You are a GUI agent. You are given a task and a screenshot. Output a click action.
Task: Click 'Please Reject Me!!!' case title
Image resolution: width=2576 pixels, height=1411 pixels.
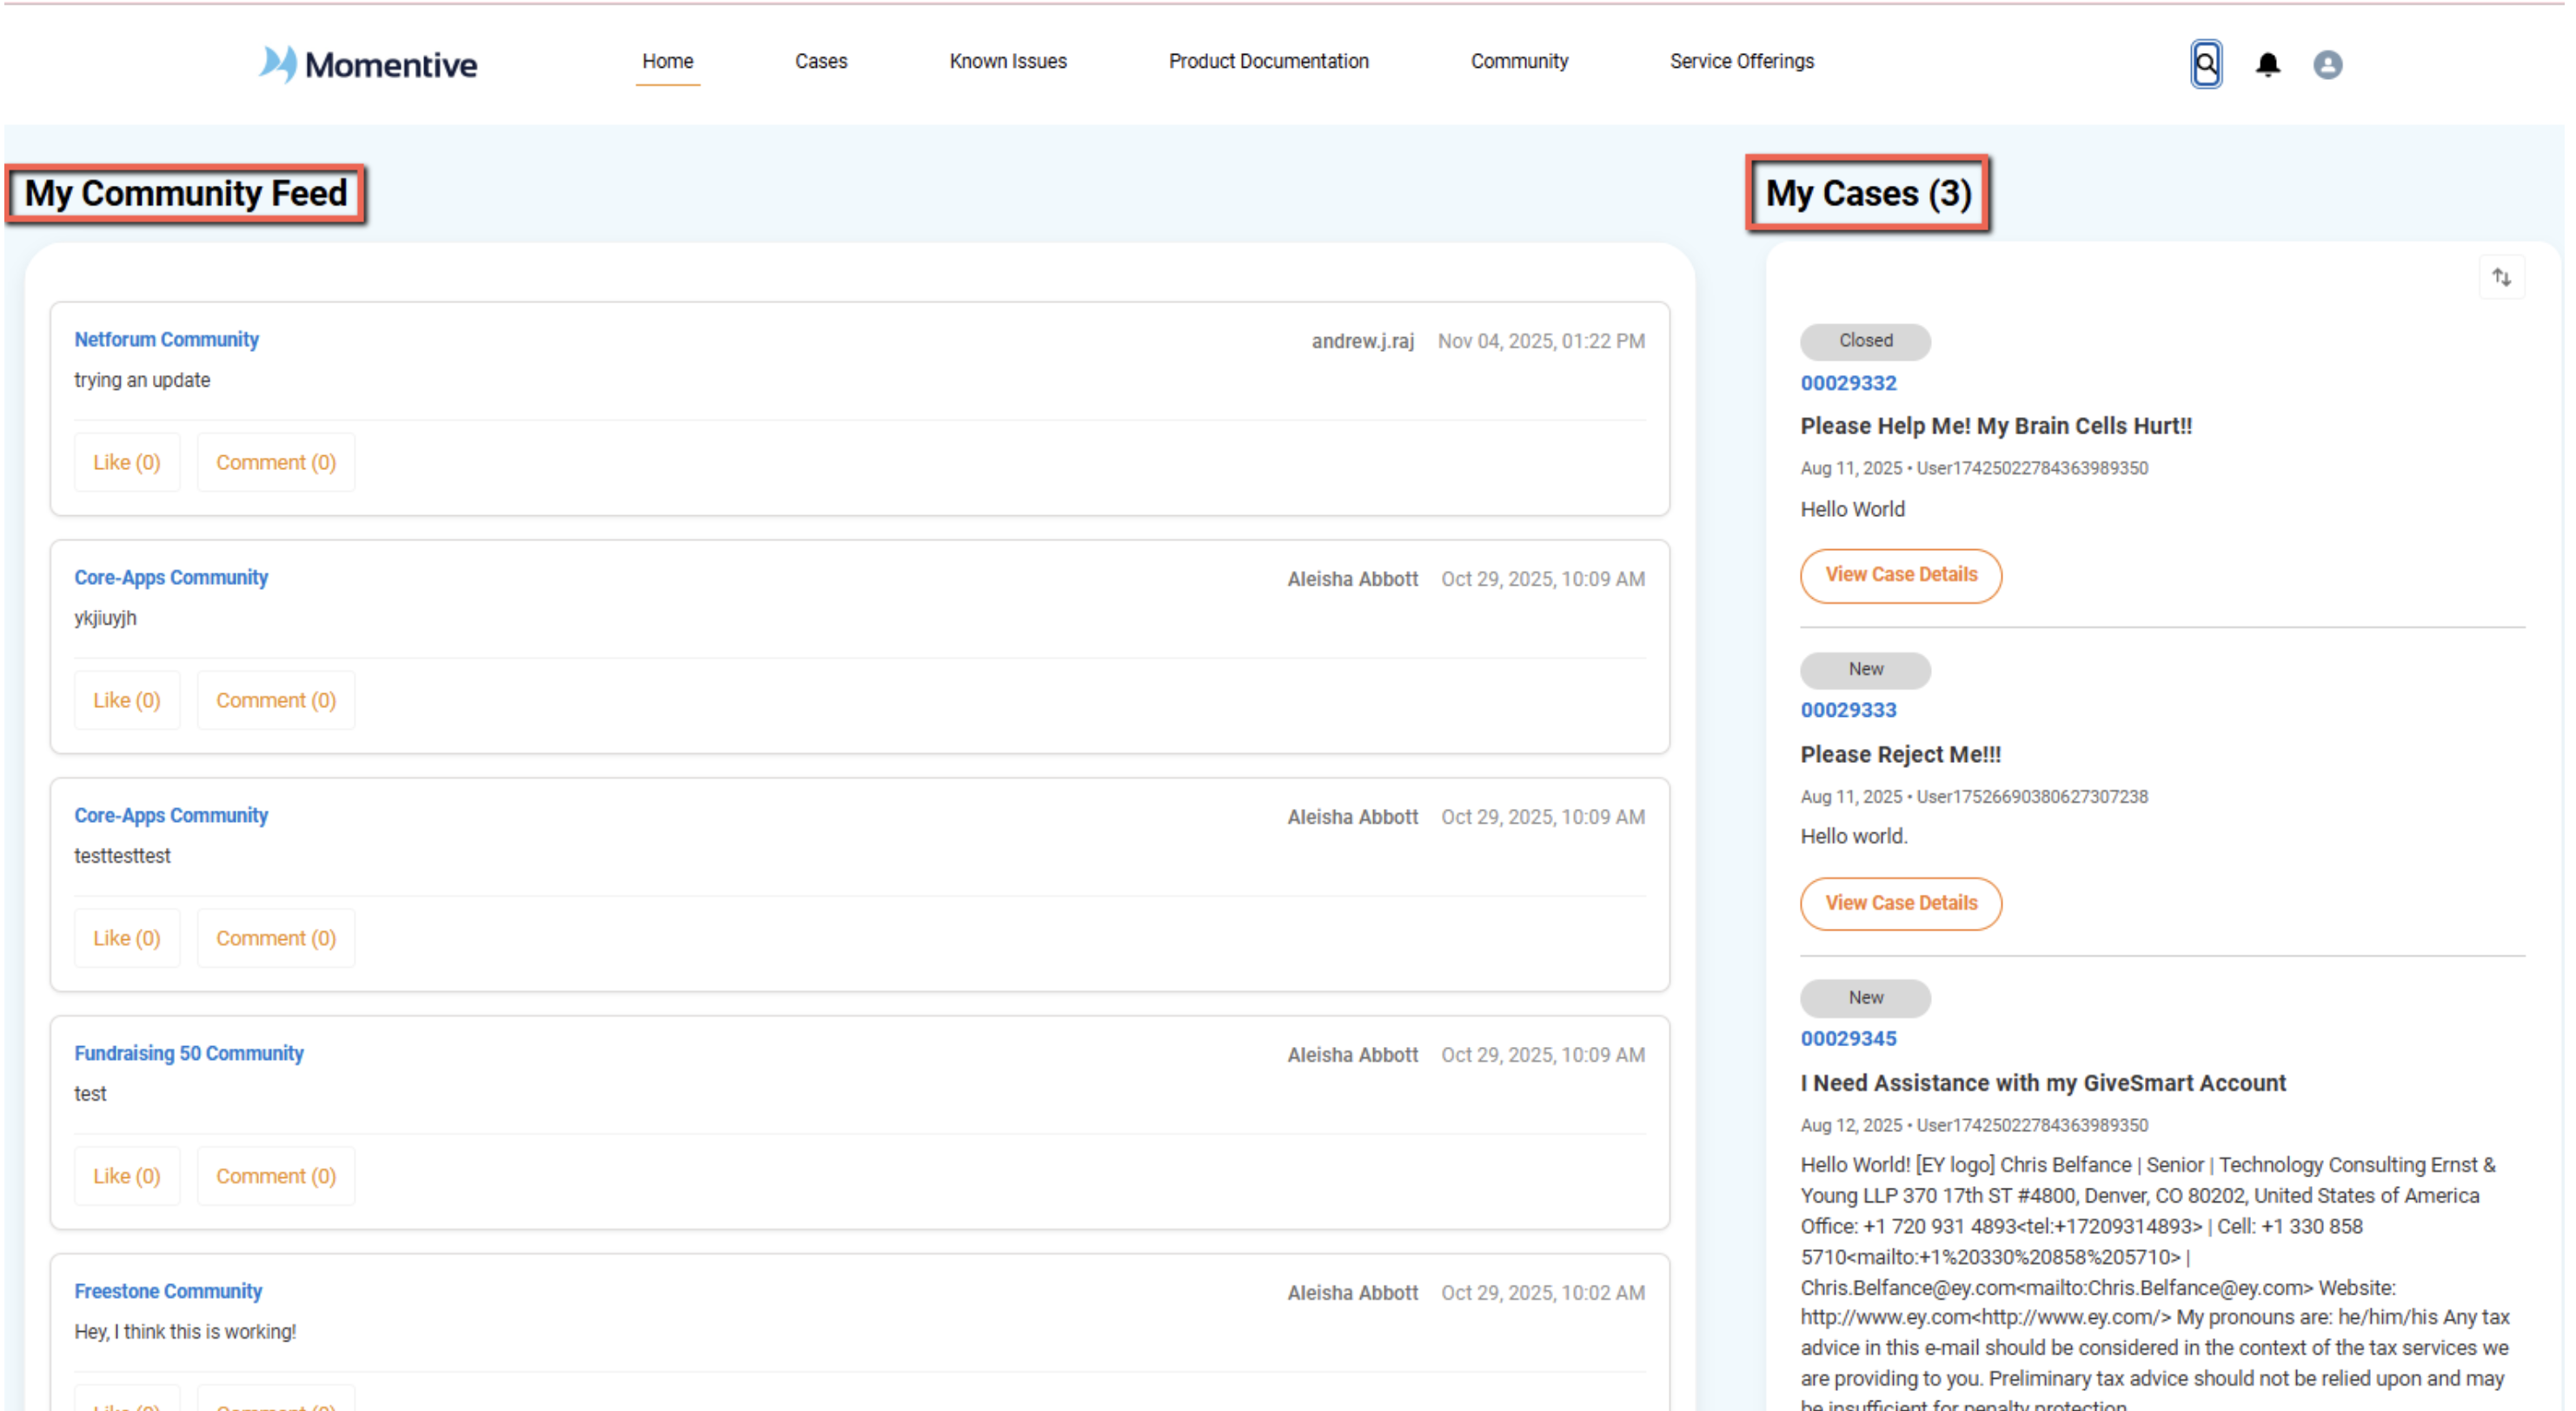point(1900,755)
